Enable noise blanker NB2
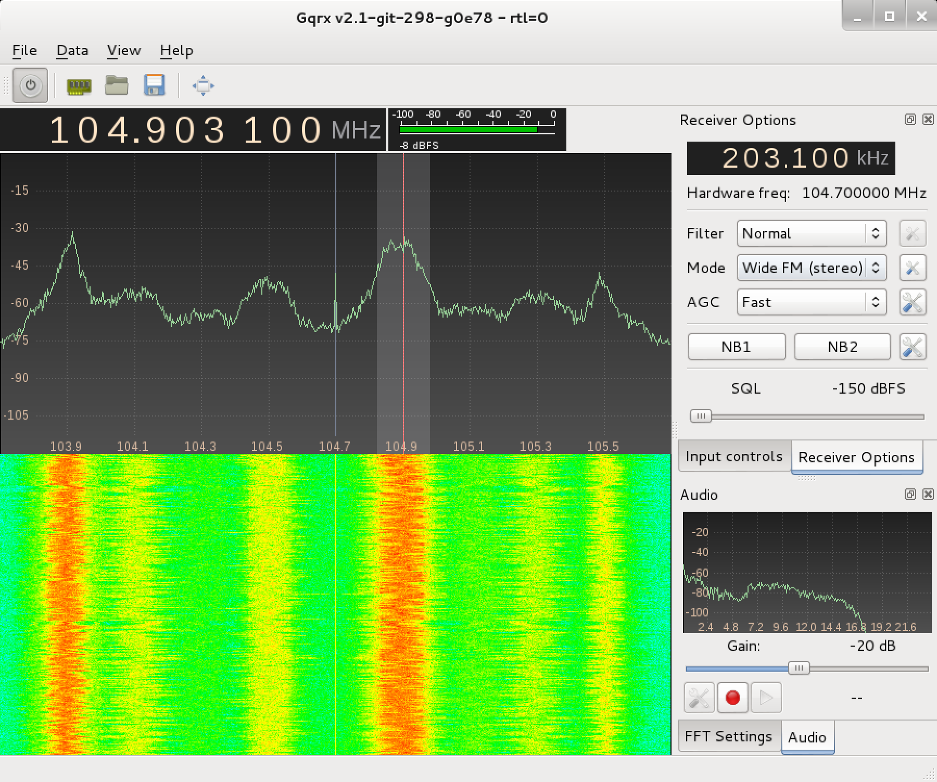Screen dimensions: 937x782 click(842, 346)
